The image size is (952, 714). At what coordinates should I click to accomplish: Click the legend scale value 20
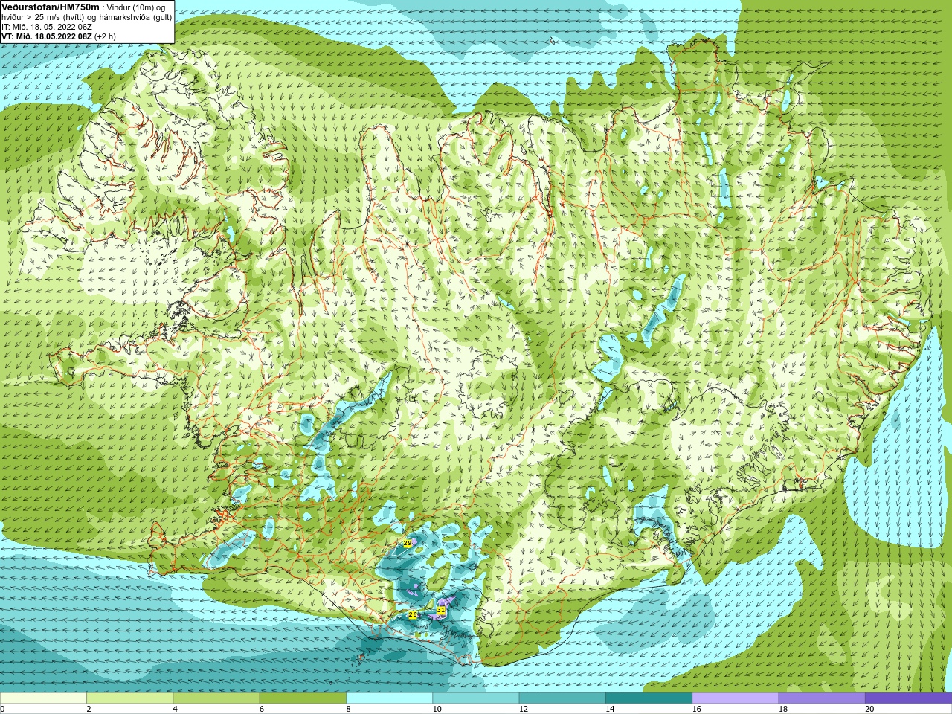click(869, 709)
